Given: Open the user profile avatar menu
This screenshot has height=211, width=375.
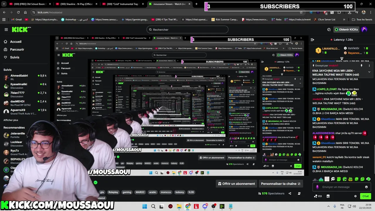Looking at the screenshot, I should [x=364, y=29].
